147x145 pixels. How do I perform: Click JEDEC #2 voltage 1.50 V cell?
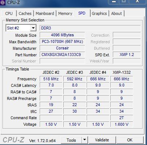coord(51,124)
